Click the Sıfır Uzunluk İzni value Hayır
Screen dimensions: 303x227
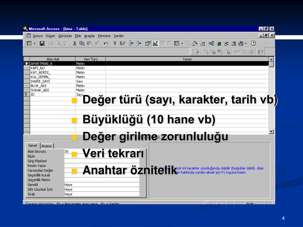coord(102,189)
